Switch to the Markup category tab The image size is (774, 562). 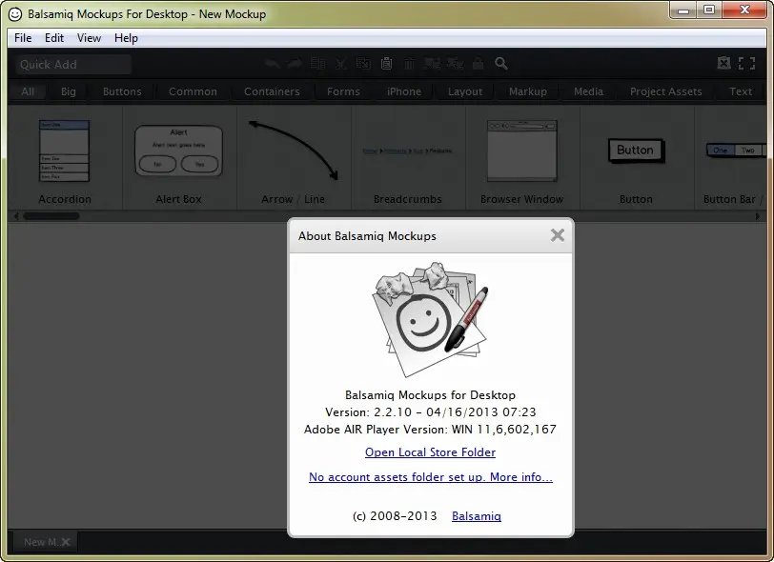(528, 91)
